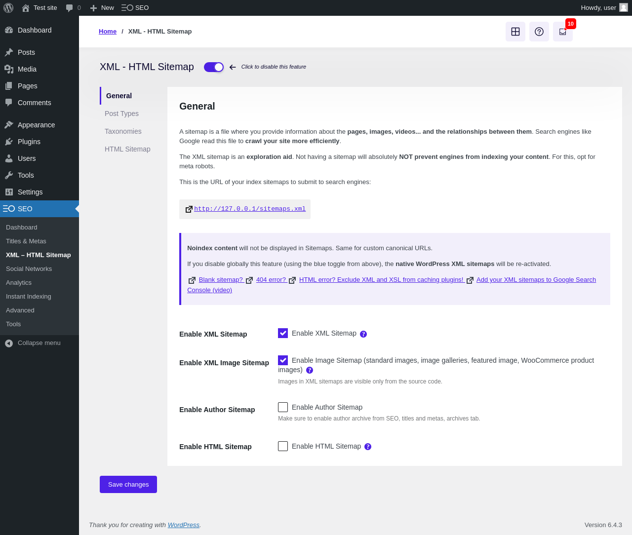This screenshot has height=535, width=632.
Task: Toggle the XML - HTML Sitemap feature switch
Action: [x=214, y=67]
